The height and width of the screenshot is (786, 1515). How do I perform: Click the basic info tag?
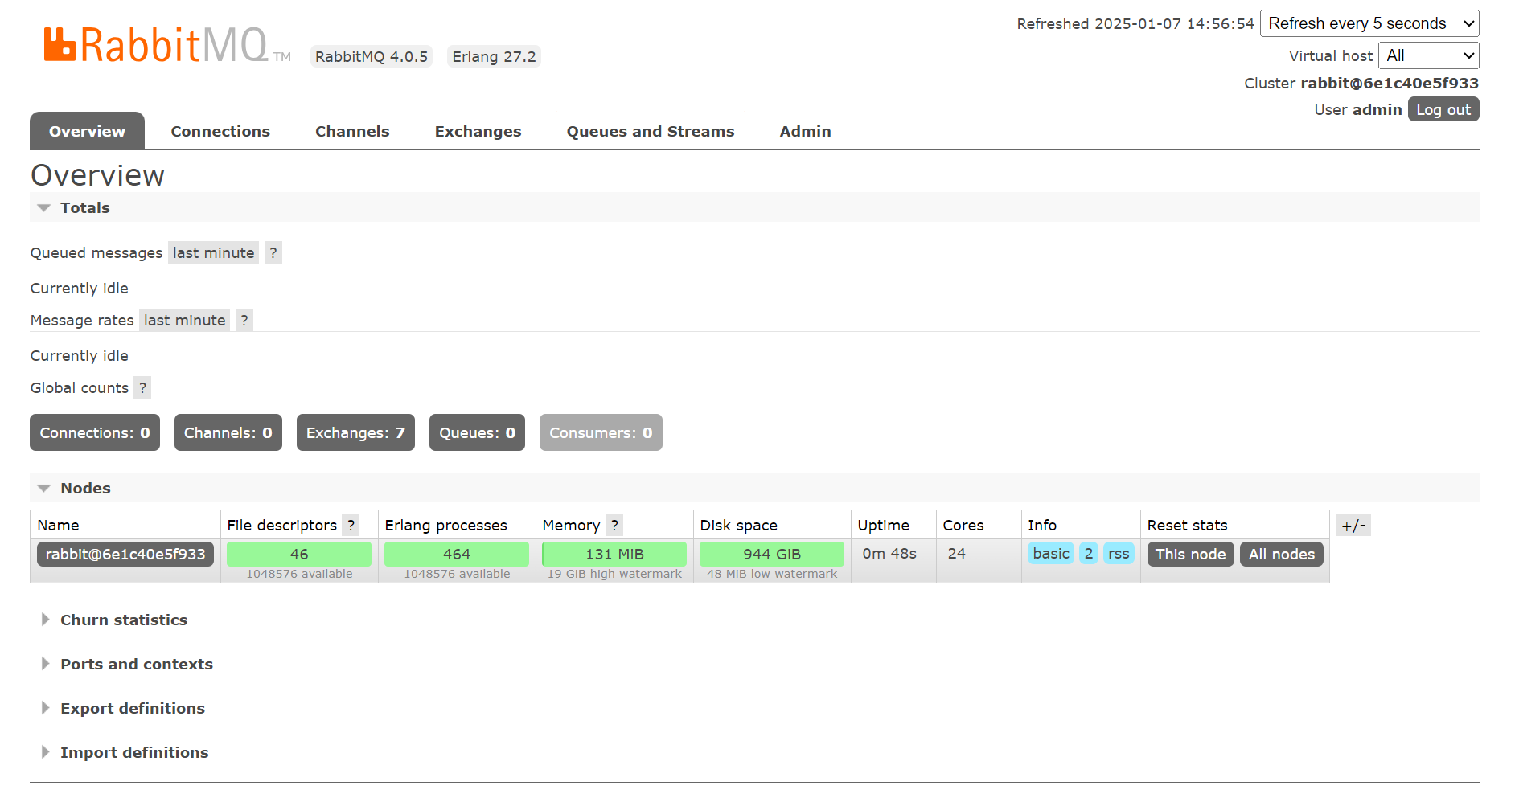pyautogui.click(x=1051, y=553)
